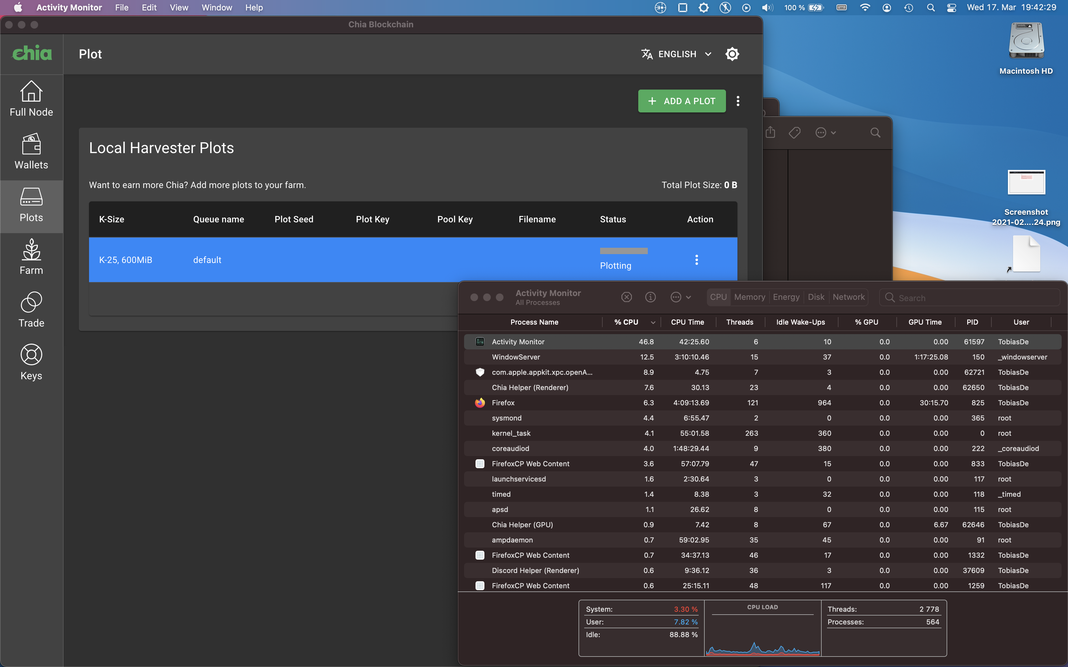Open the action menu of the K-25 plot row
1068x667 pixels.
696,260
